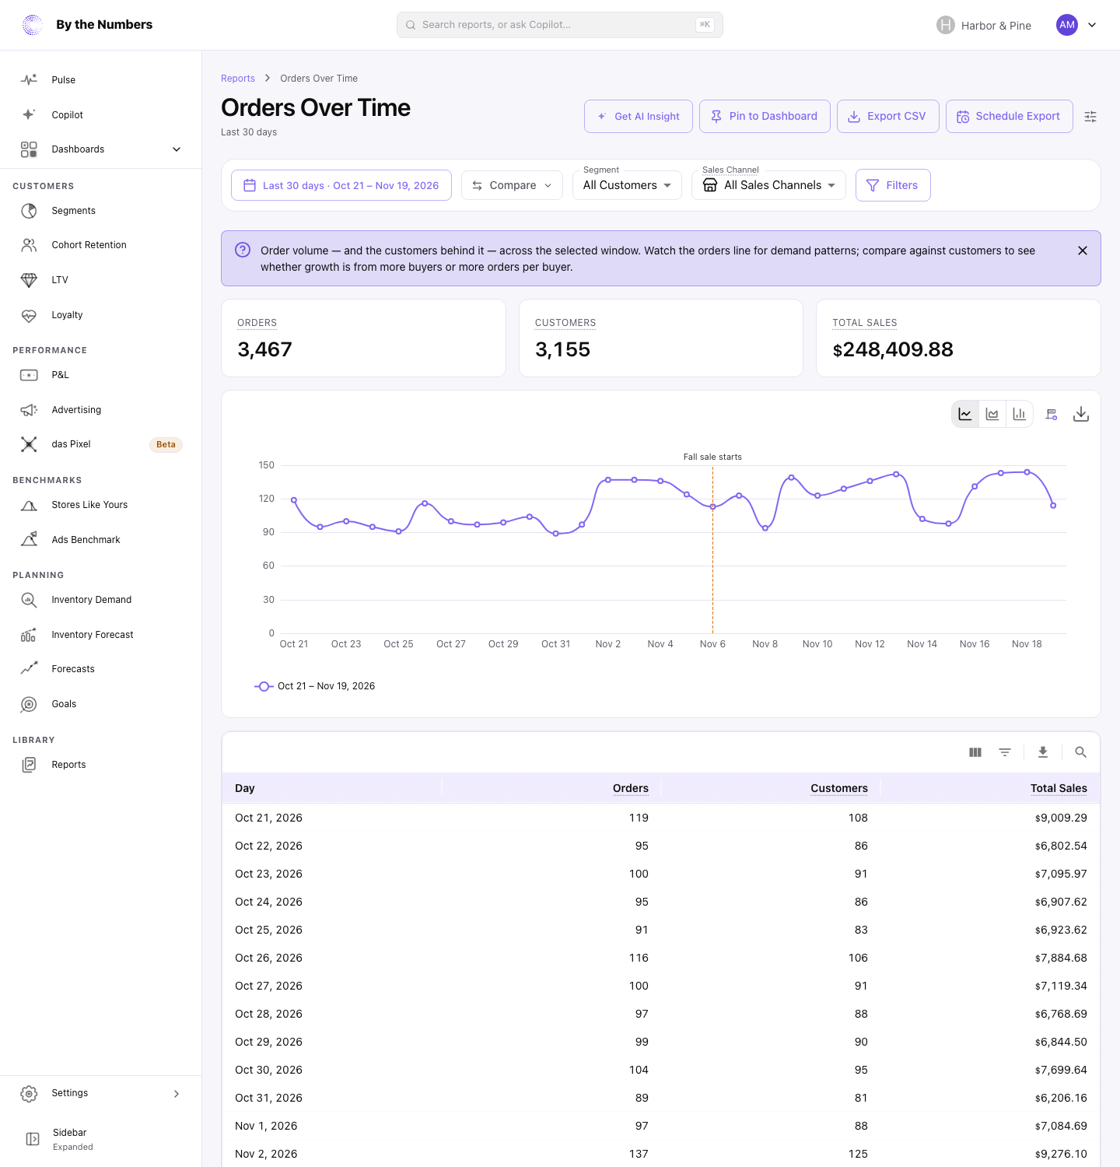Viewport: 1120px width, 1167px height.
Task: Open All Sales Channels dropdown
Action: [768, 185]
